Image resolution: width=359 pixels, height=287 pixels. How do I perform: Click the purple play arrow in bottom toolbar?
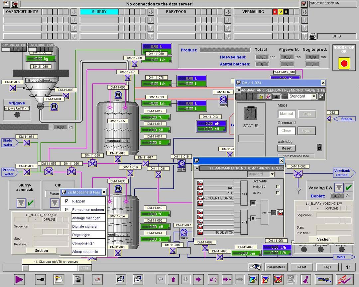(x=19, y=279)
